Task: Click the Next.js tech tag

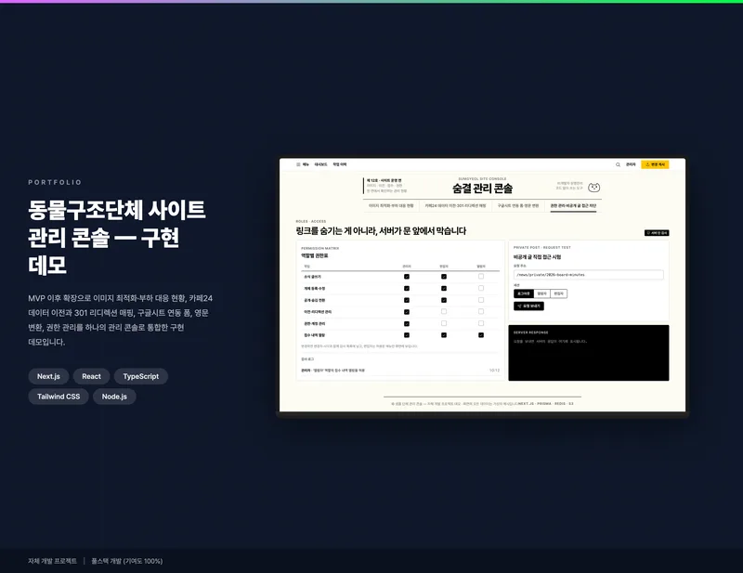Action: pos(48,376)
